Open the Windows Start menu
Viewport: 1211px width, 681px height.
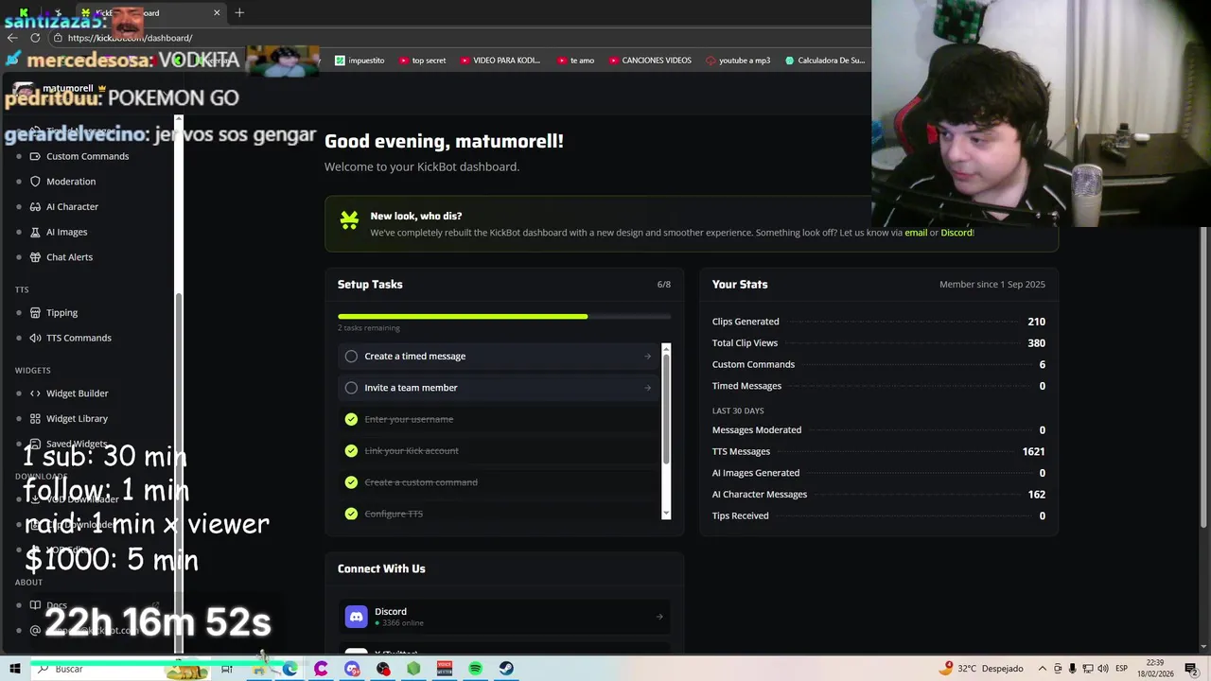coord(15,669)
